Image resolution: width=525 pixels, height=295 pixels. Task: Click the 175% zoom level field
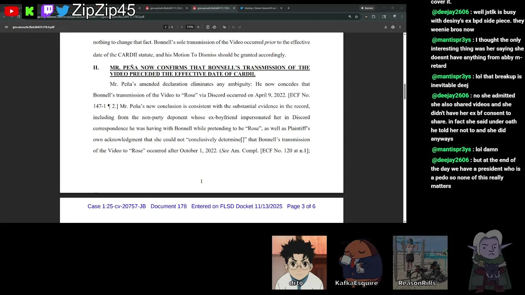point(190,27)
